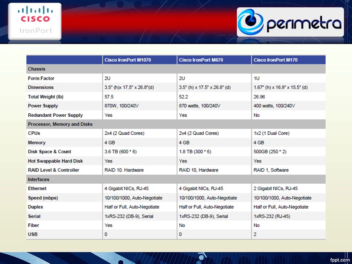
Task: Select the Form Factor row label
Action: 41,78
